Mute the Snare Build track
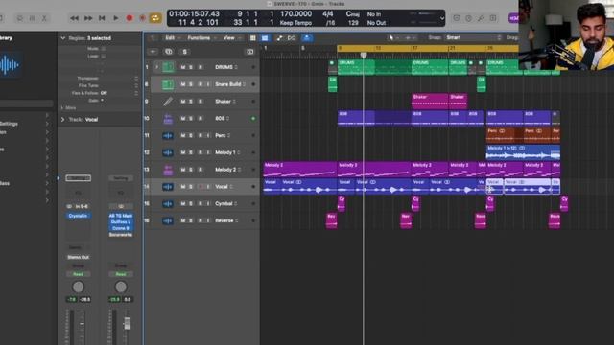Viewport: 614px width, 345px height. 183,84
